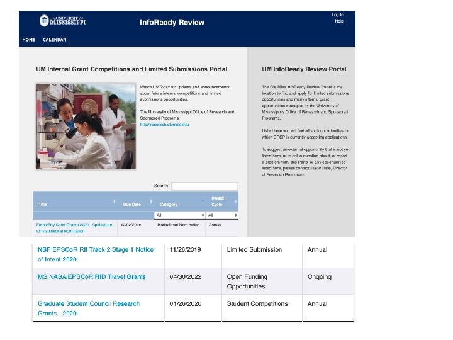The width and height of the screenshot is (453, 340).
Task: Sort by Category column sort arrow
Action: [x=202, y=200]
